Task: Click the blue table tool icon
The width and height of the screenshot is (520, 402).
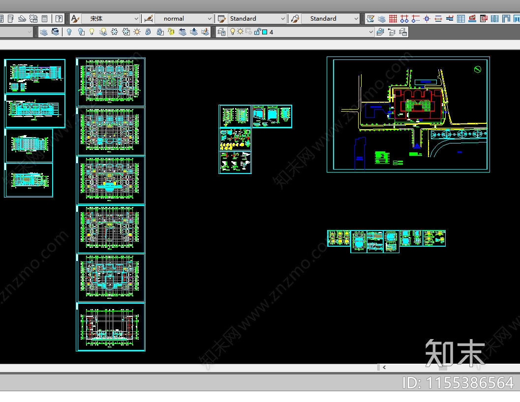Action: click(x=461, y=19)
